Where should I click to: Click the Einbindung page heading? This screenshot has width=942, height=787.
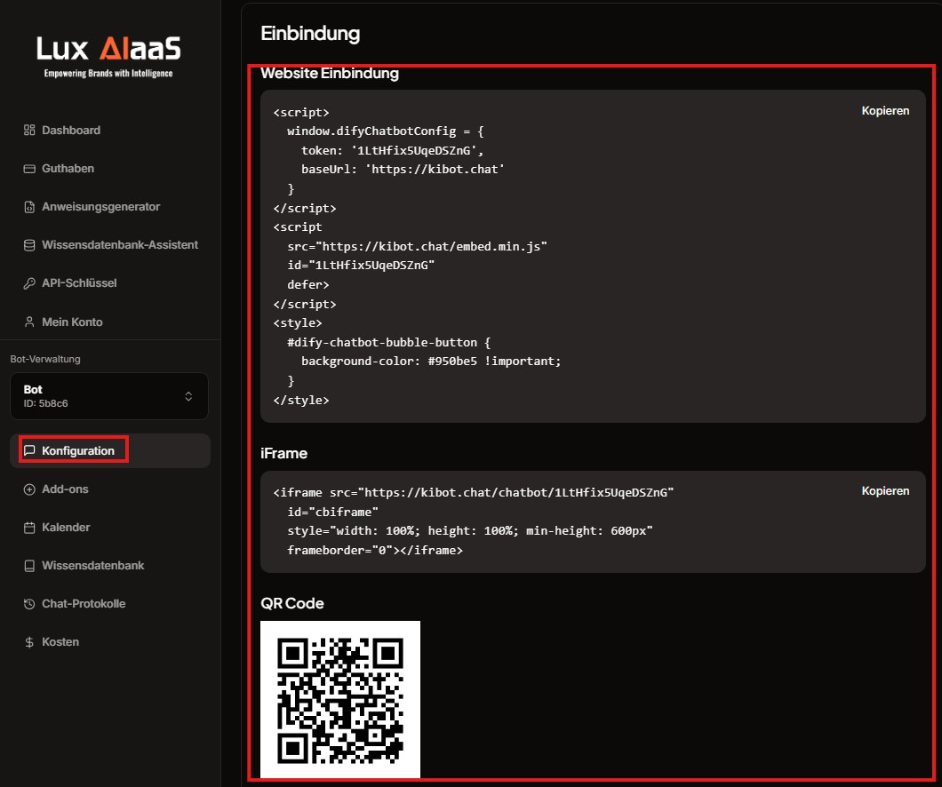pyautogui.click(x=310, y=34)
